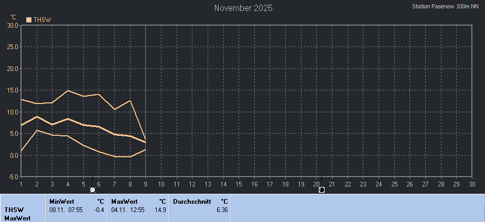Select the THSW legend label
This screenshot has height=222, width=485.
[42, 19]
